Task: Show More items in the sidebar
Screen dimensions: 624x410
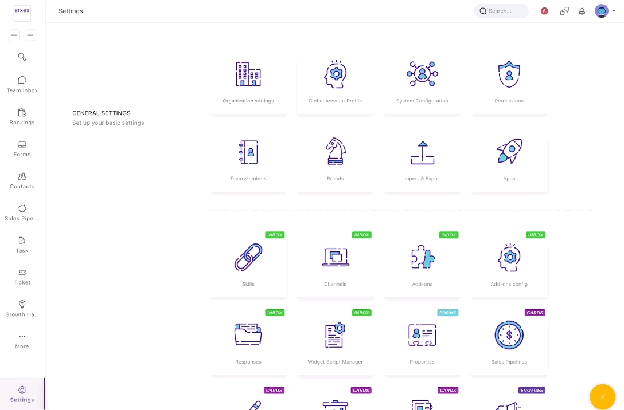Action: click(22, 341)
